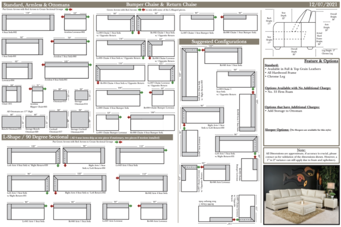
Task: Click red arrow on Armless 4 Seat Sofa
Action: pos(43,65)
